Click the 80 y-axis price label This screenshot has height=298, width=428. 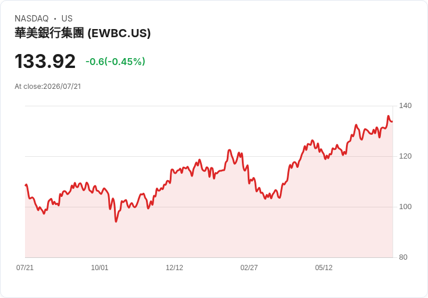tap(403, 257)
